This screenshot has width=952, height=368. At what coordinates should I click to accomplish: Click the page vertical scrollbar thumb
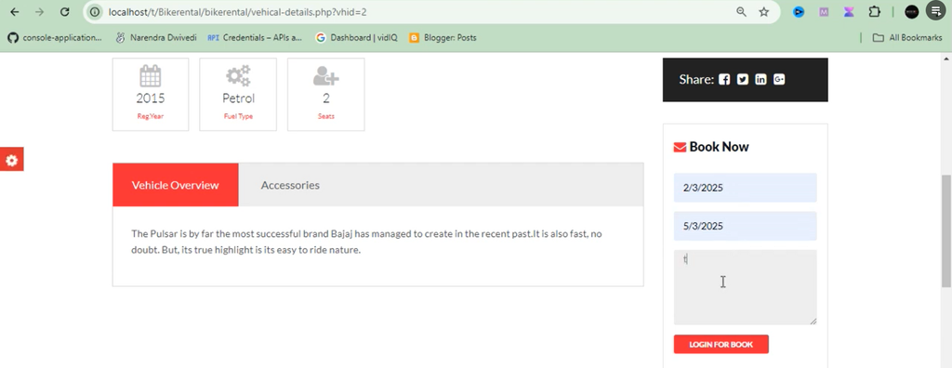945,230
